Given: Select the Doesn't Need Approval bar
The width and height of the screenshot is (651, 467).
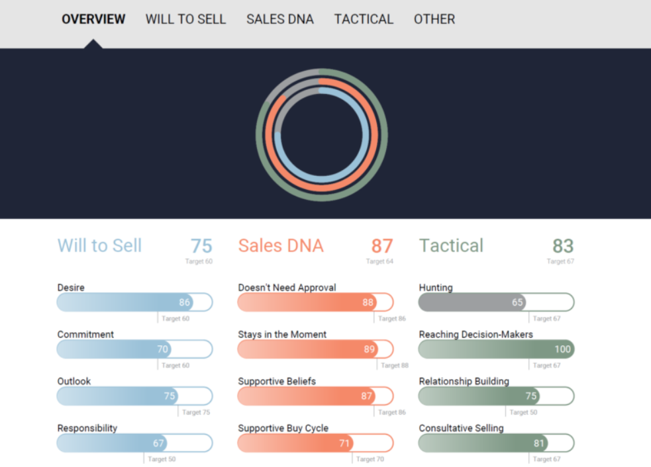Looking at the screenshot, I should point(315,302).
